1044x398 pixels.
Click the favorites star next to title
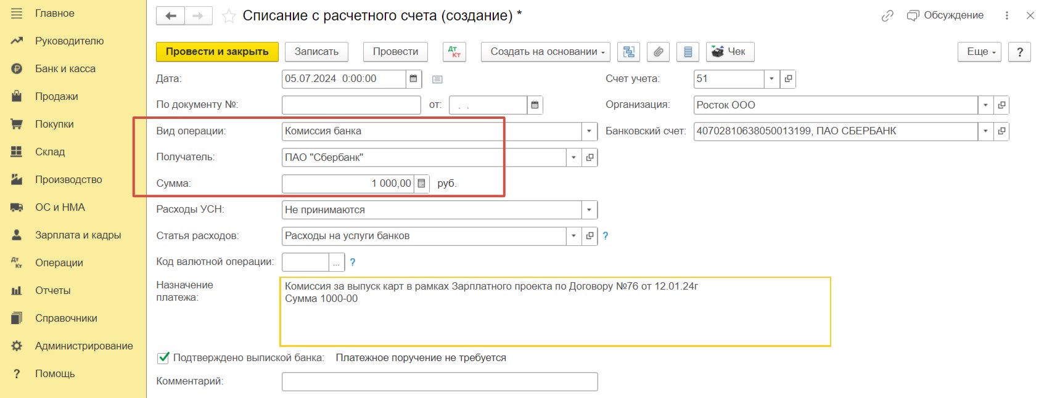pos(229,16)
